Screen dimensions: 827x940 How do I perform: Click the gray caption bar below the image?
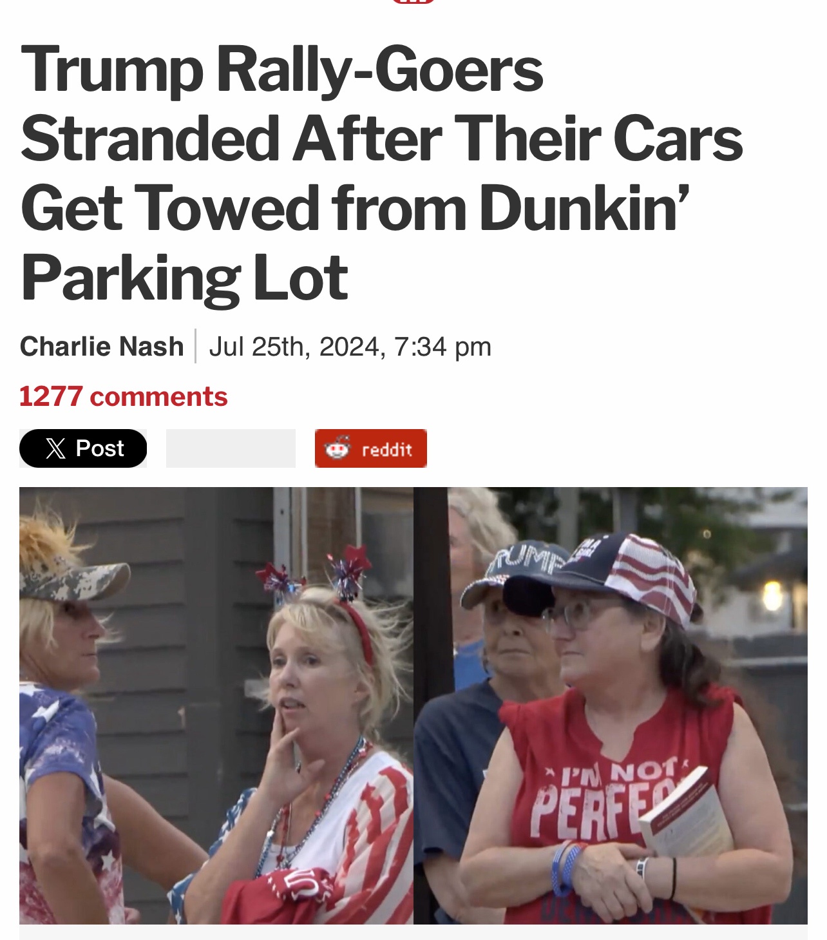[x=413, y=932]
